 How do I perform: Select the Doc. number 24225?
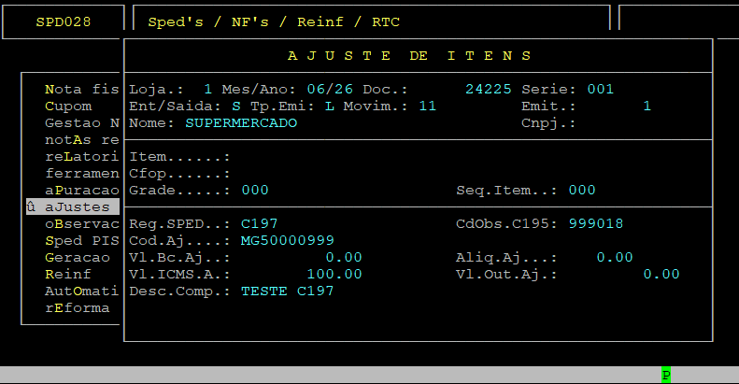(x=489, y=89)
